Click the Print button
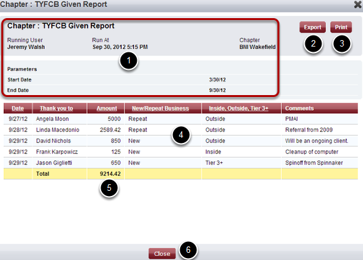This screenshot has width=363, height=260. tap(341, 27)
